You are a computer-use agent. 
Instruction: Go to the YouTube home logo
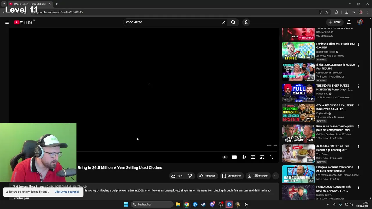click(x=23, y=22)
